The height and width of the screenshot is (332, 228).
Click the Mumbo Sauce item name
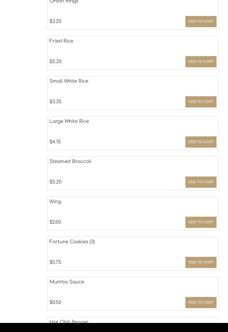coord(67,282)
